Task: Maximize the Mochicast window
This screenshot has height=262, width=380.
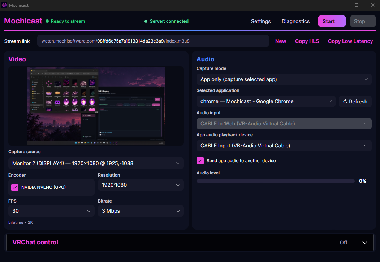Action: 357,5
